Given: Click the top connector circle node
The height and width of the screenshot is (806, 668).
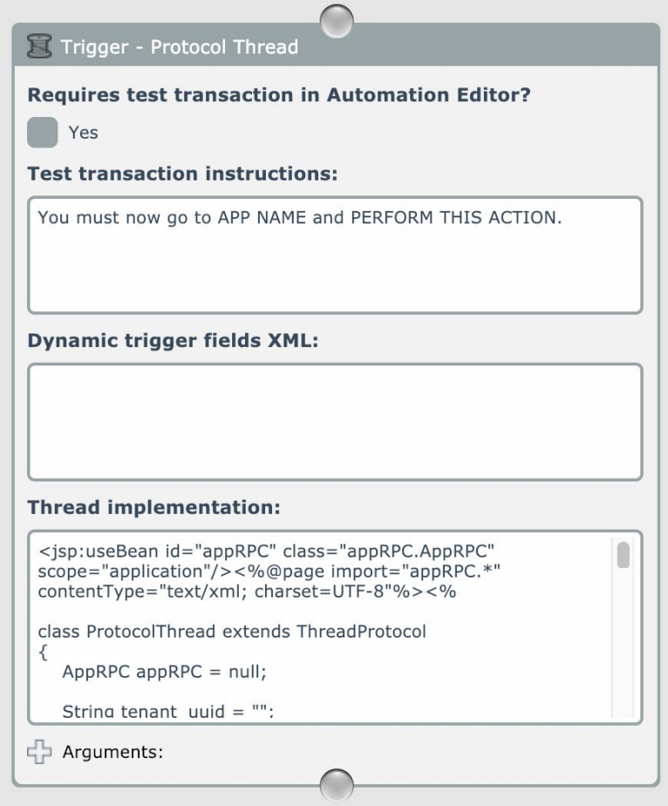Looking at the screenshot, I should pos(337,17).
